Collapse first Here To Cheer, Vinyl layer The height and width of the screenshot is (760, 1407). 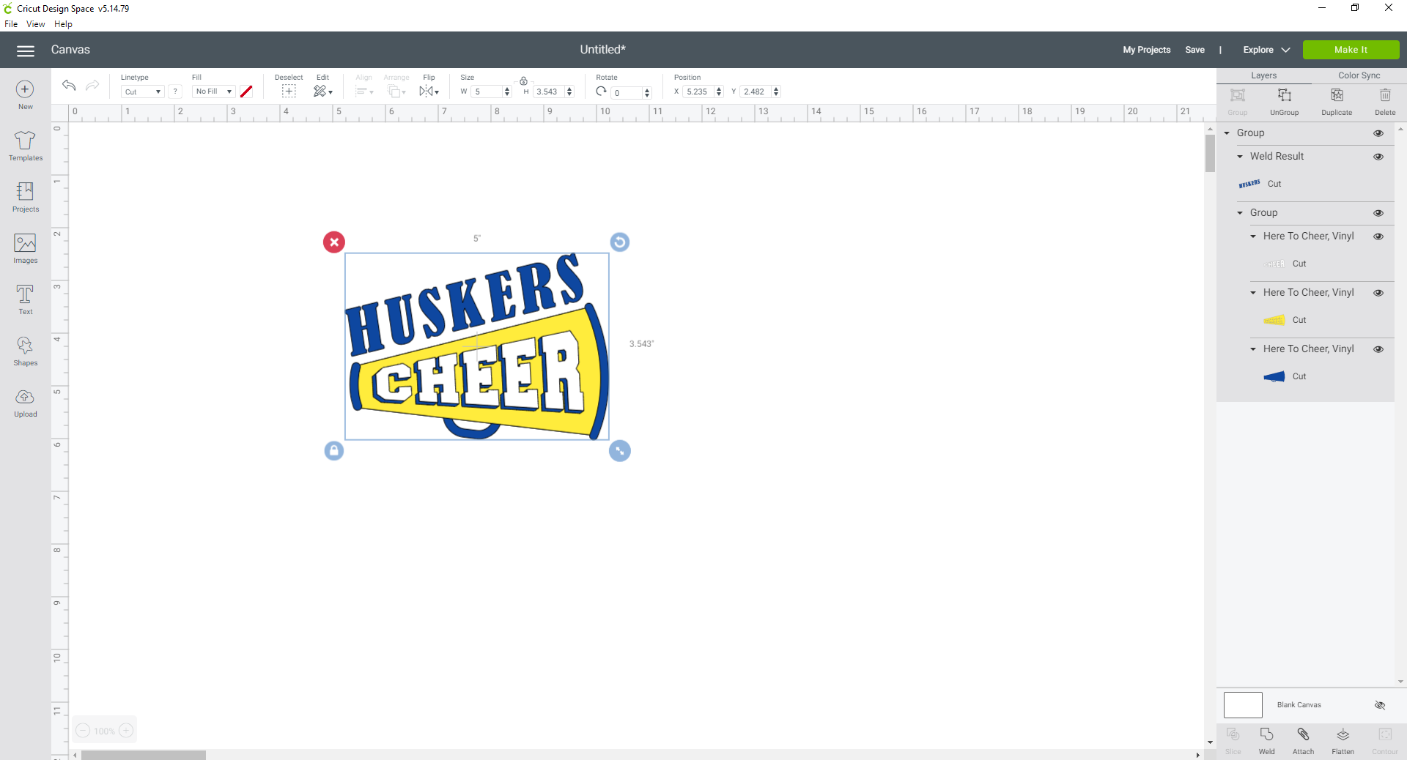(x=1253, y=236)
